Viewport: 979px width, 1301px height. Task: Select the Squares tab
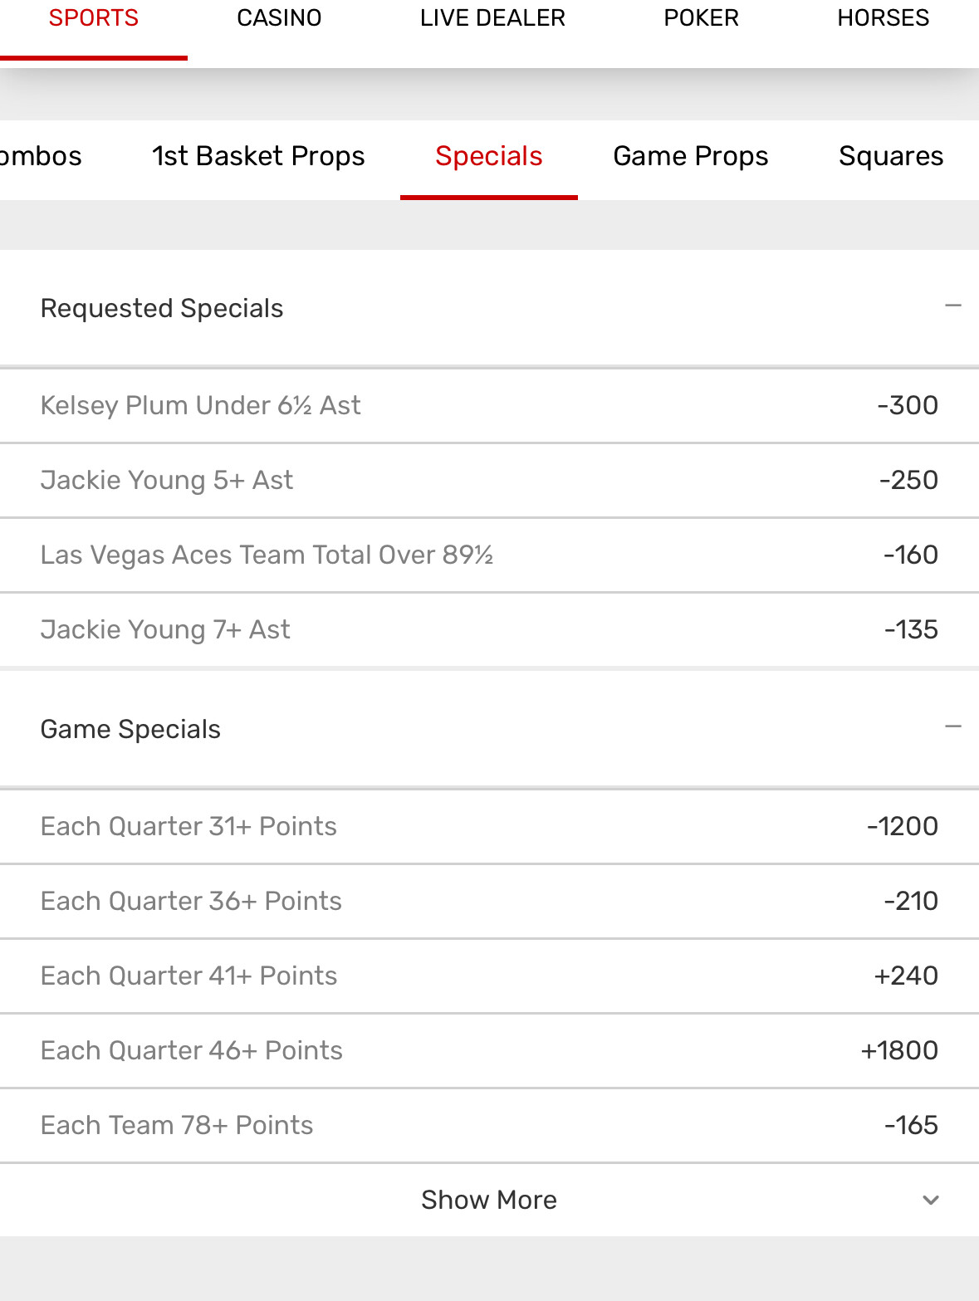[890, 156]
